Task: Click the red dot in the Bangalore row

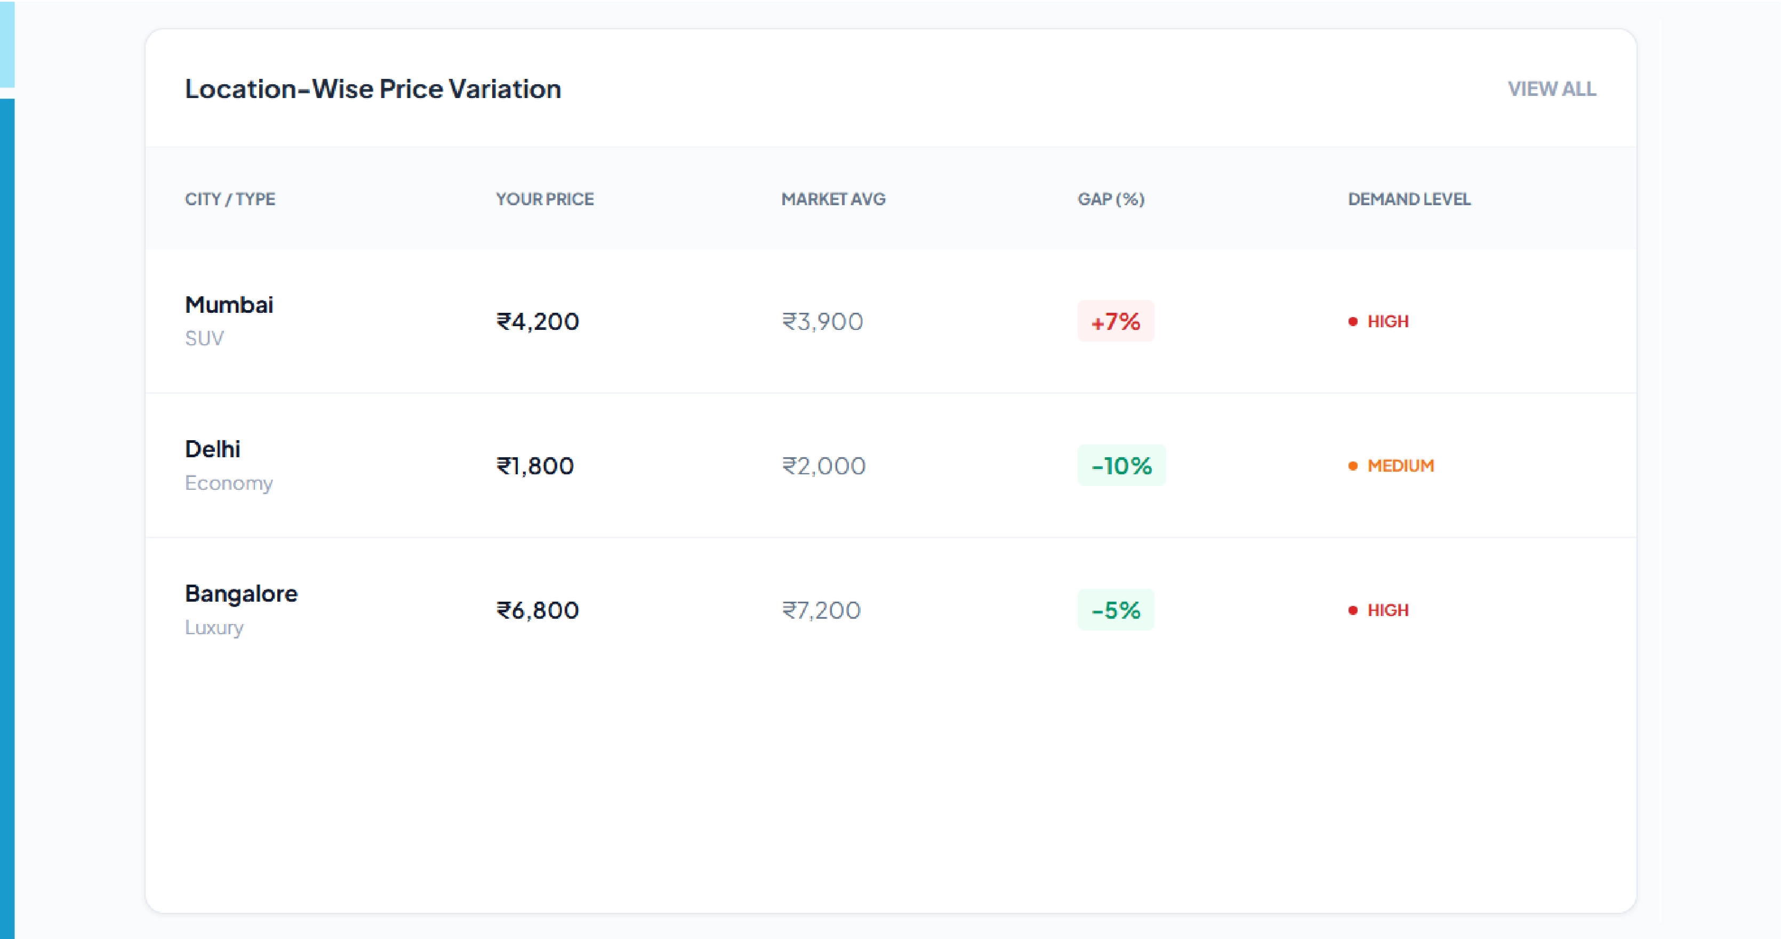Action: click(x=1353, y=611)
